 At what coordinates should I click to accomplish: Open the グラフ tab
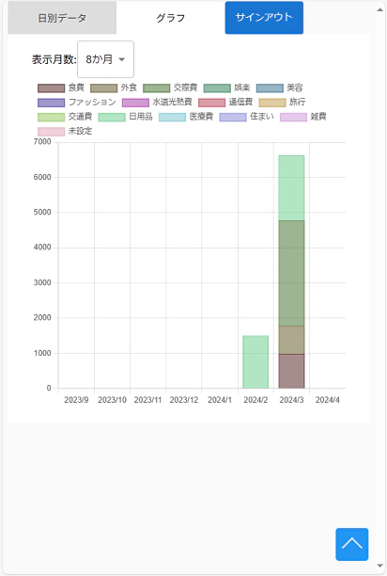(x=171, y=18)
